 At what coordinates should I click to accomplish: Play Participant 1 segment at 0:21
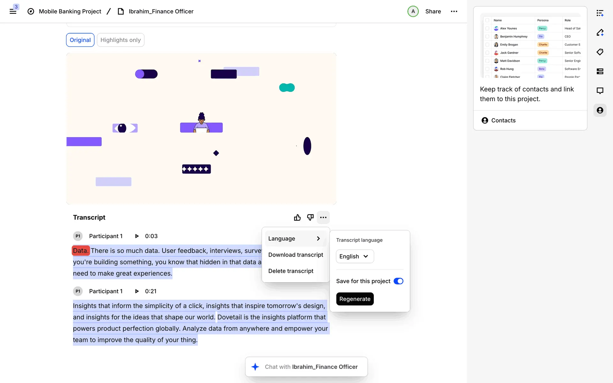tap(137, 291)
